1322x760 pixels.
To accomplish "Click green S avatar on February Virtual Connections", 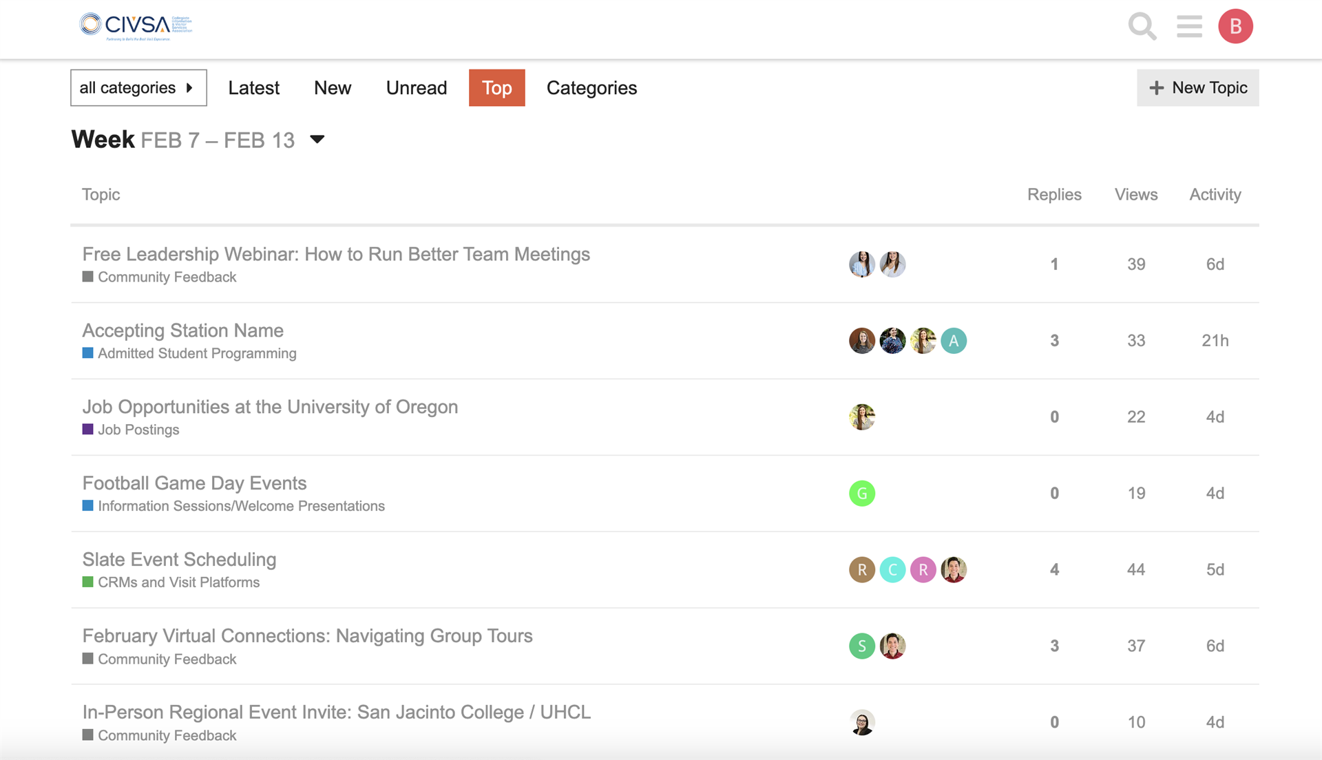I will 861,646.
